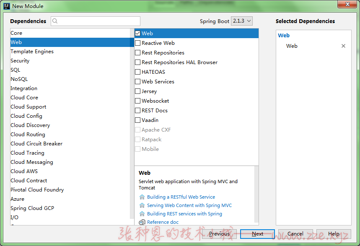This screenshot has height=246, width=360.
Task: Focus the Dependencies search field
Action: (x=96, y=21)
